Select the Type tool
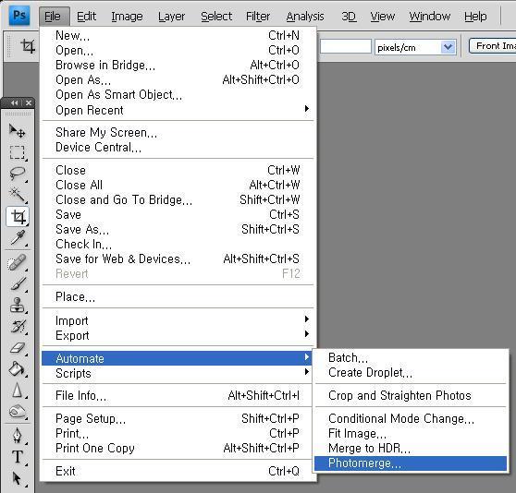 [18, 457]
